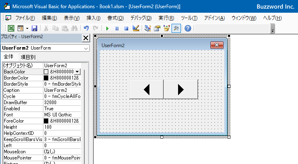Open the 挿入(I) menu

pyautogui.click(x=93, y=18)
